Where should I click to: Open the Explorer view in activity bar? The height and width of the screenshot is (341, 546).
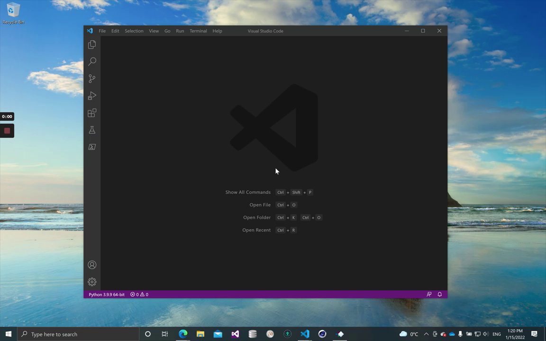click(92, 45)
